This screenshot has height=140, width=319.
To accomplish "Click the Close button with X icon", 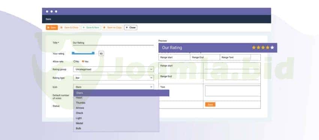I will click(x=131, y=27).
